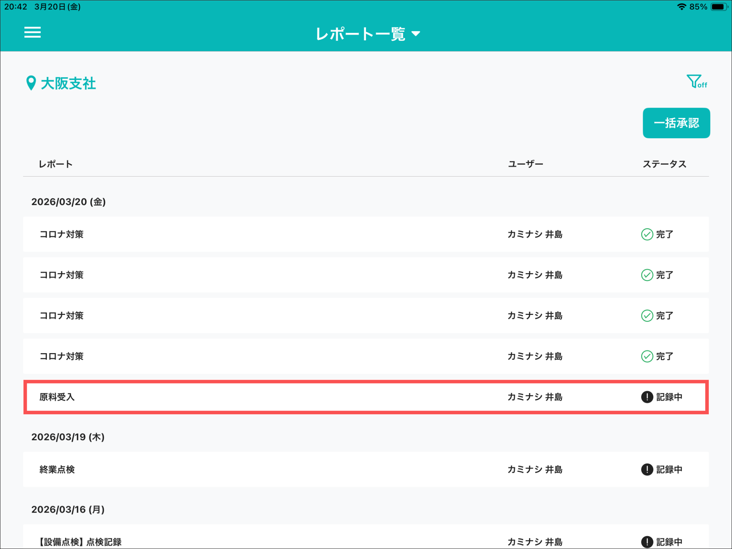This screenshot has height=549, width=732.
Task: Open the 終業点検 report row
Action: [57, 470]
